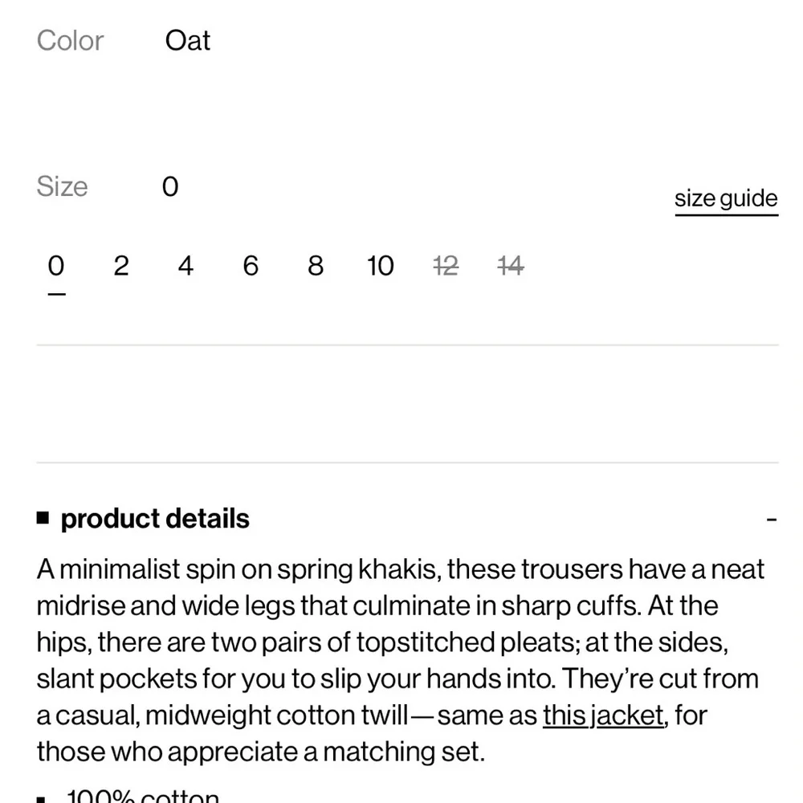Select size 2
Screen dimensions: 803x803
point(120,266)
